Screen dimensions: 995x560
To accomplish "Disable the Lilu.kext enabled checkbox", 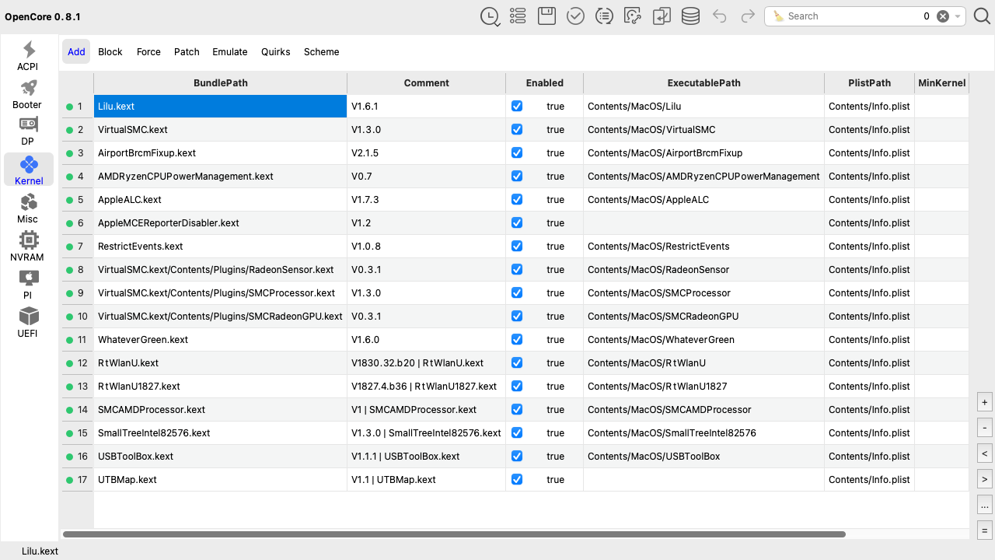I will click(x=517, y=107).
